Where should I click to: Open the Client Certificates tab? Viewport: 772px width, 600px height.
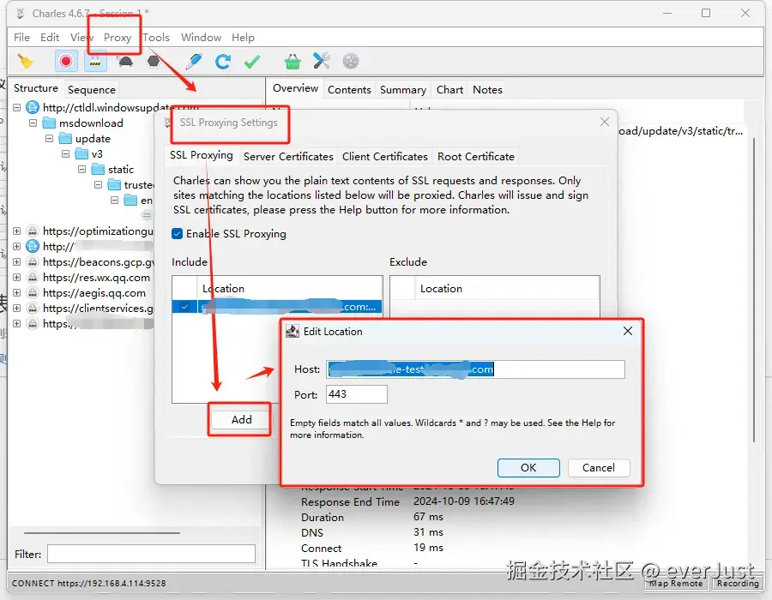pos(384,156)
